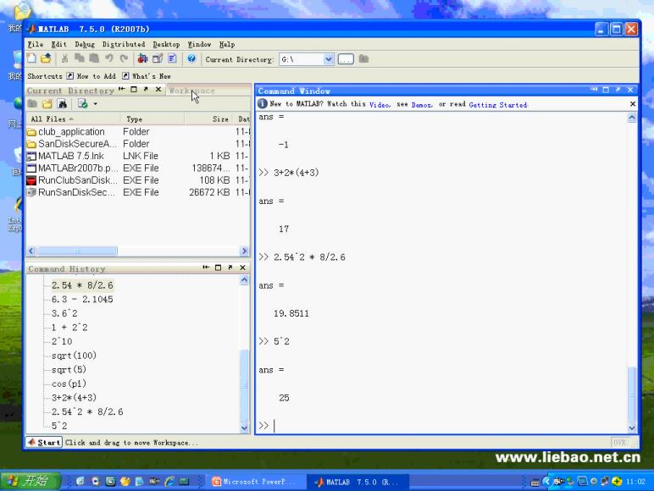Open the Debug menu
This screenshot has width=654, height=491.
click(85, 44)
